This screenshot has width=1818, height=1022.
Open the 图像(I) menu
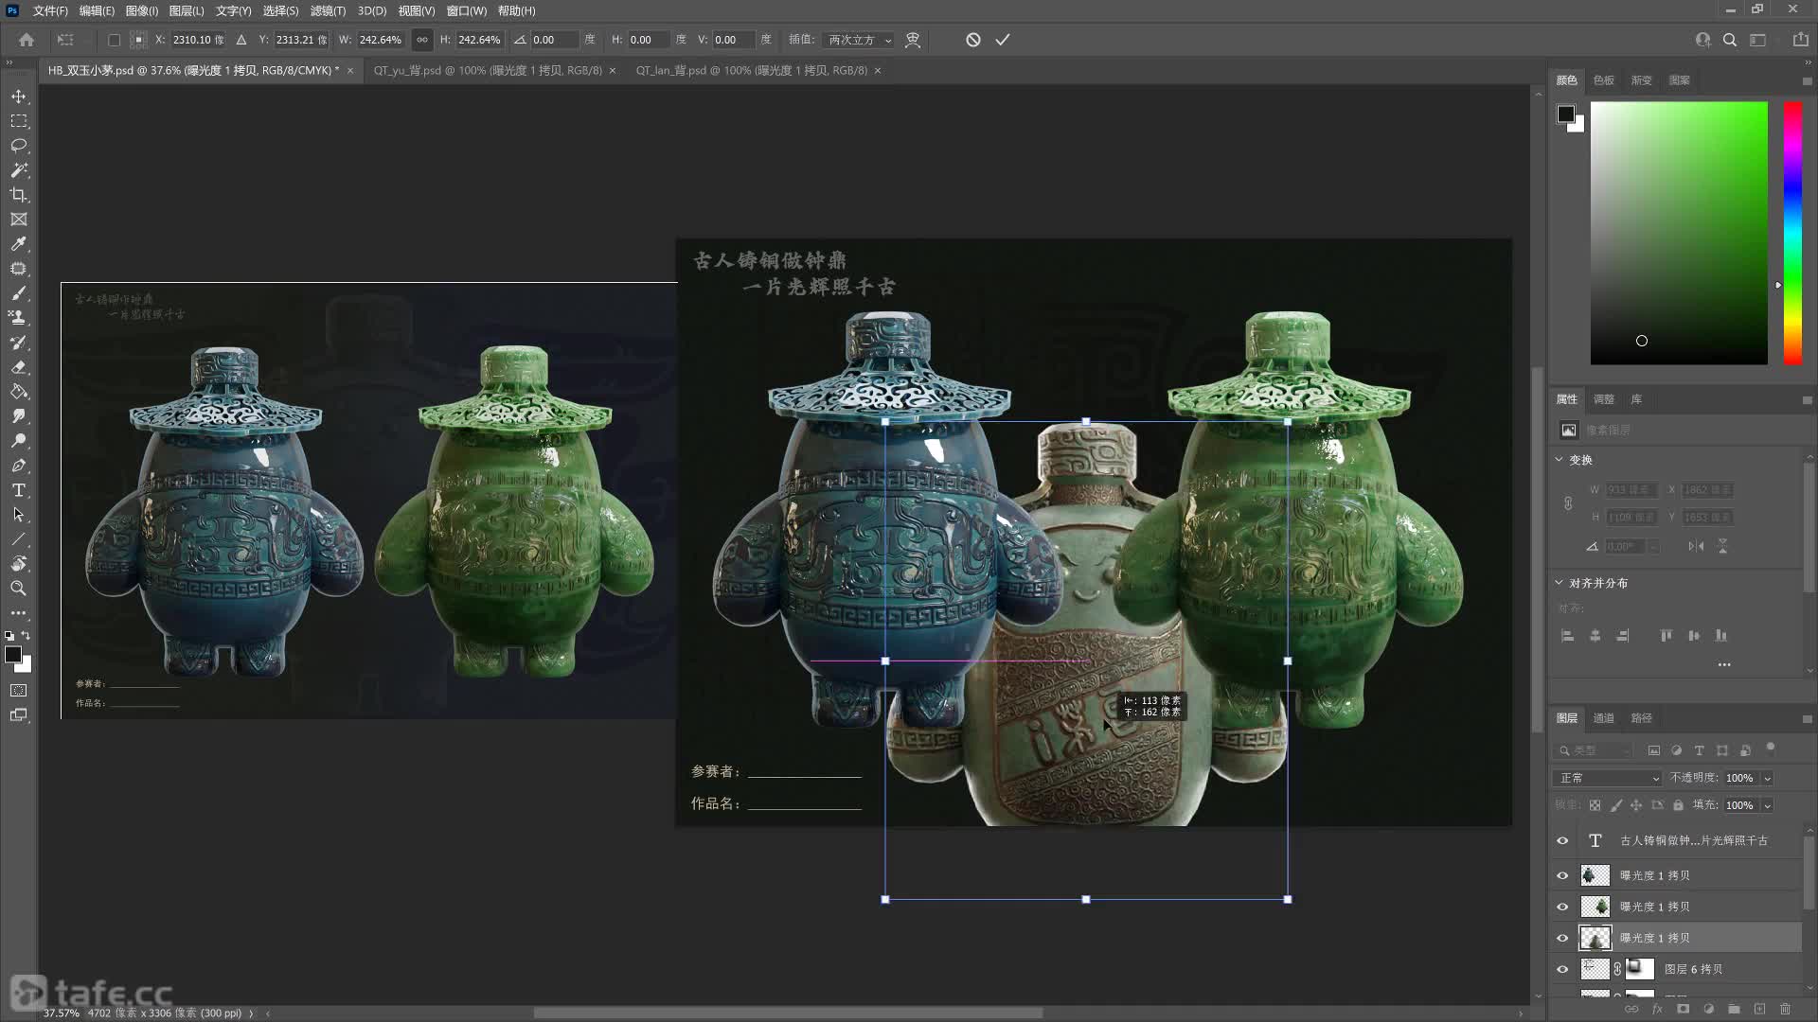(x=141, y=10)
